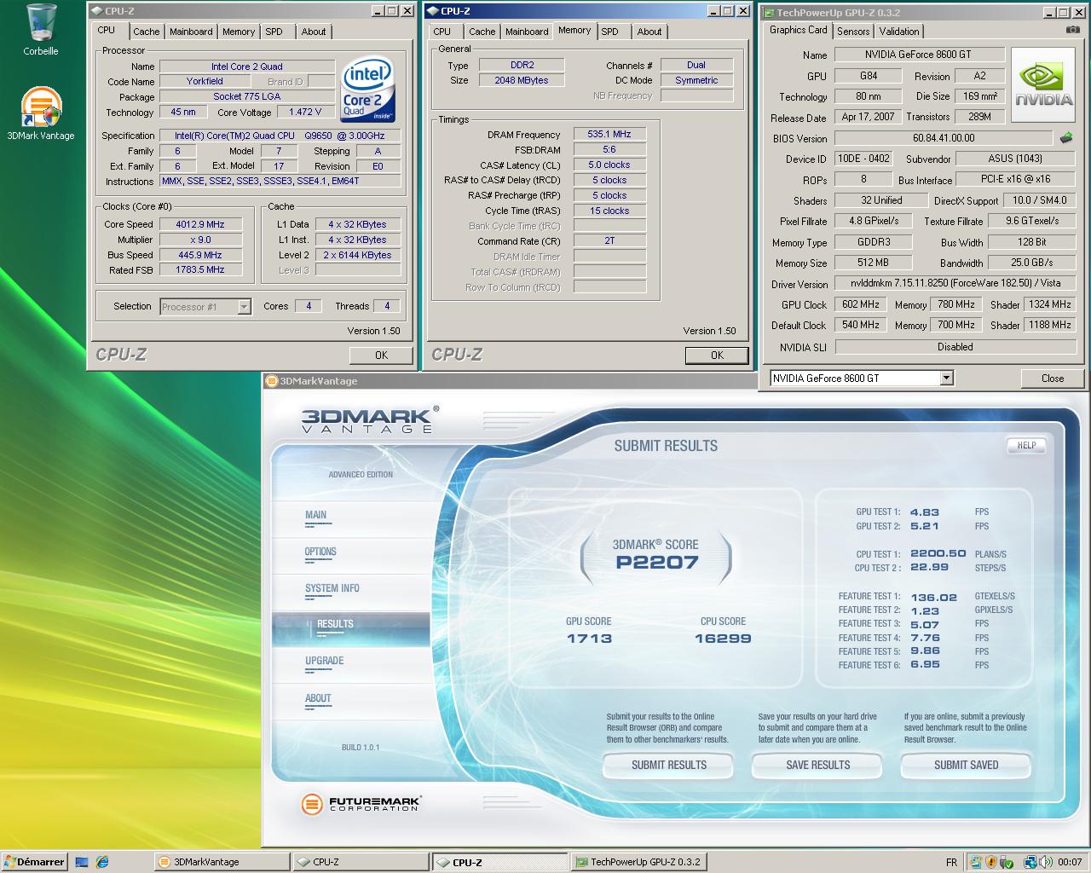The image size is (1091, 873).
Task: Select Graphics Card tab in GPU-Z
Action: click(x=798, y=30)
